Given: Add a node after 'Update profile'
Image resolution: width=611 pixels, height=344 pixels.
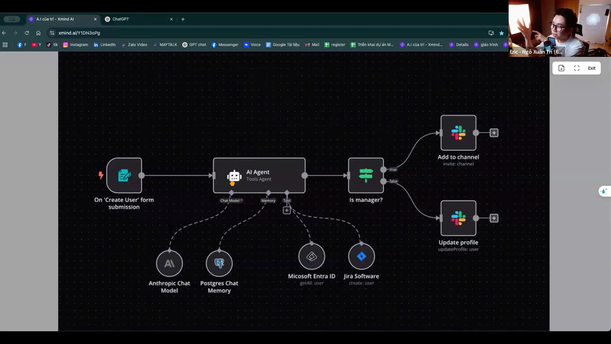Looking at the screenshot, I should (x=494, y=218).
